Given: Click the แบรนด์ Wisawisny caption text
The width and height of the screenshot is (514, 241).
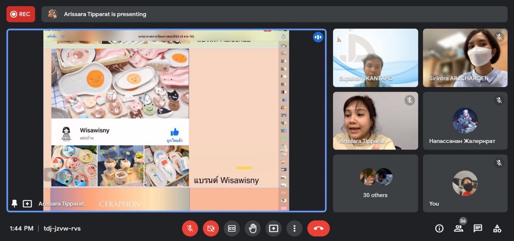Looking at the screenshot, I should [226, 180].
